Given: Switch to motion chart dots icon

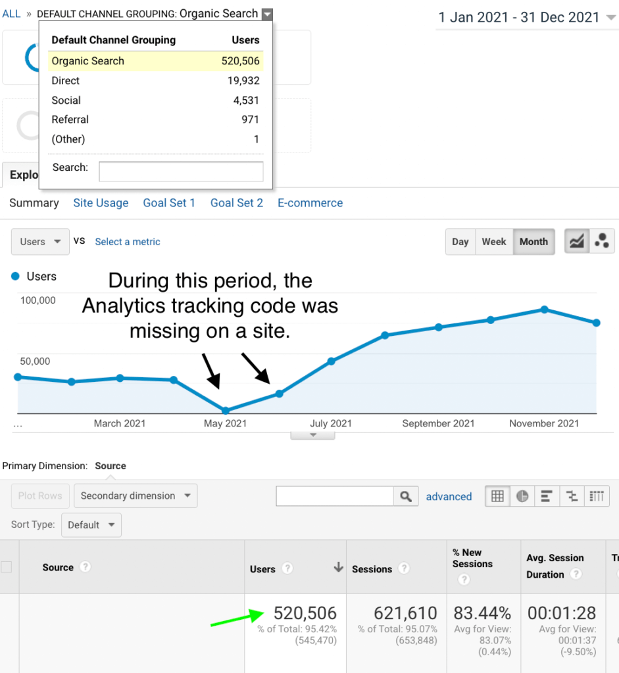Looking at the screenshot, I should 601,242.
